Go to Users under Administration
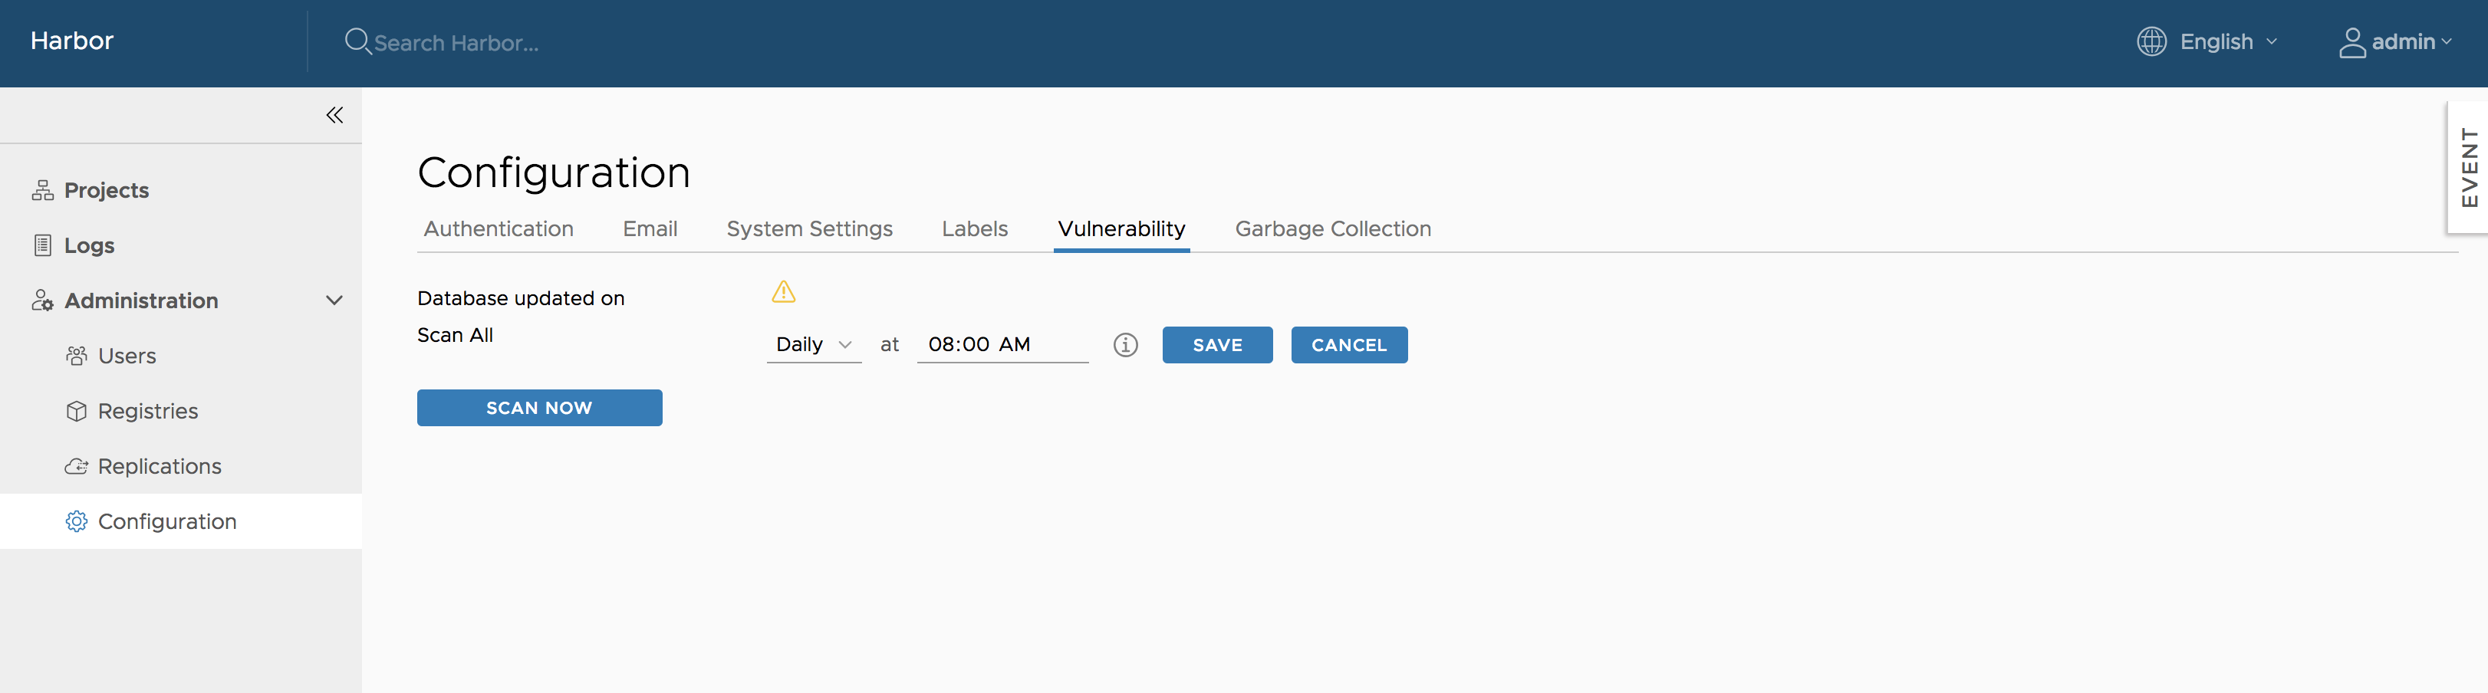Image resolution: width=2488 pixels, height=693 pixels. 127,356
